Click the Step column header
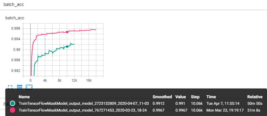Image resolution: width=267 pixels, height=116 pixels. (x=195, y=97)
